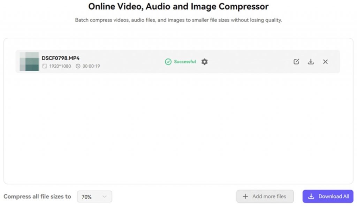Select the DSCF0798.MP4 file name

pos(61,58)
